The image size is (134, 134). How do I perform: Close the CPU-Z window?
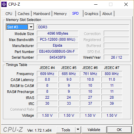coord(126,4)
